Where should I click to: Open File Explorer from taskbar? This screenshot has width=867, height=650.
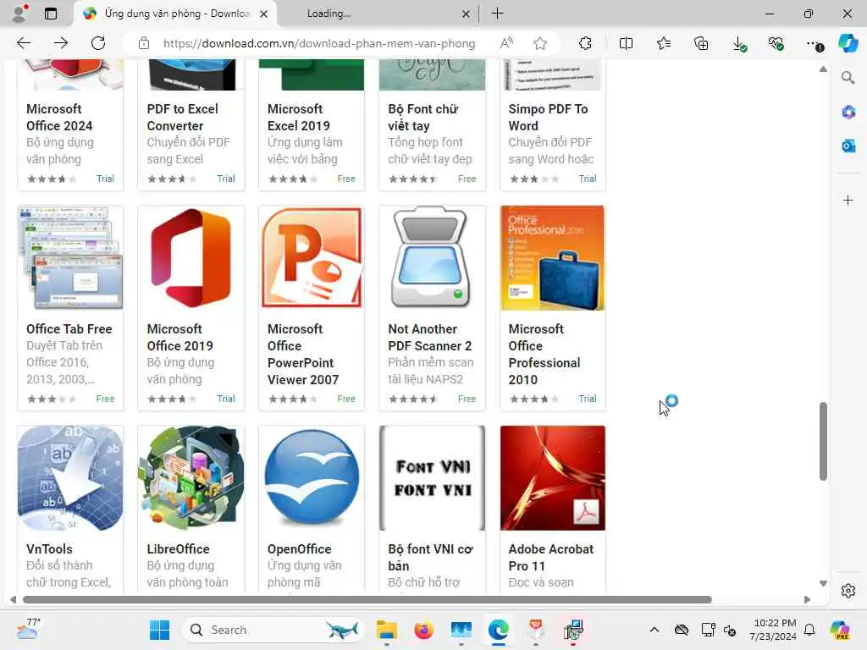[386, 630]
